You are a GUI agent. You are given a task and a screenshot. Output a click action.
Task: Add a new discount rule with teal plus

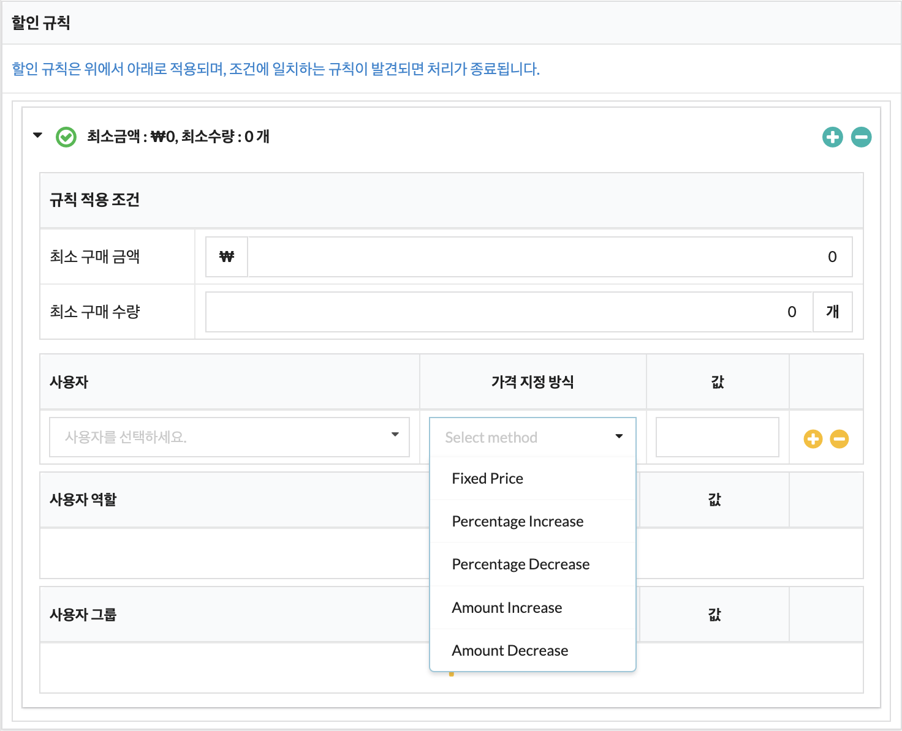coord(832,137)
